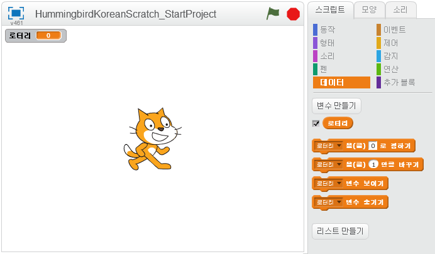
Task: Click the value field in 정하기 block
Action: [x=373, y=146]
